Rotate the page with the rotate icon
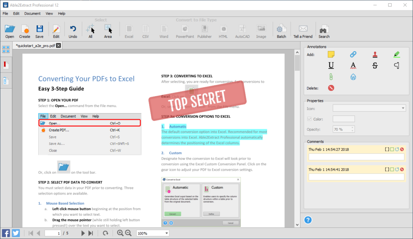 click(x=105, y=233)
